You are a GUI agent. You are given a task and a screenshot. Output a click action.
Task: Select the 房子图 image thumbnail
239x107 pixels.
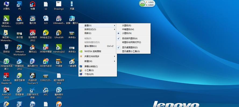[x=20, y=33]
